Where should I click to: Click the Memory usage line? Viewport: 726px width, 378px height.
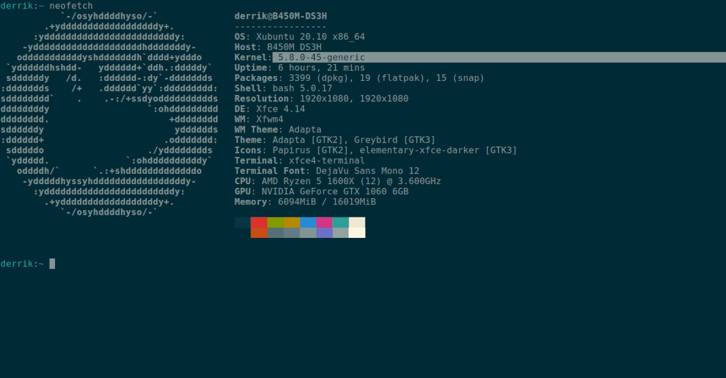point(304,202)
